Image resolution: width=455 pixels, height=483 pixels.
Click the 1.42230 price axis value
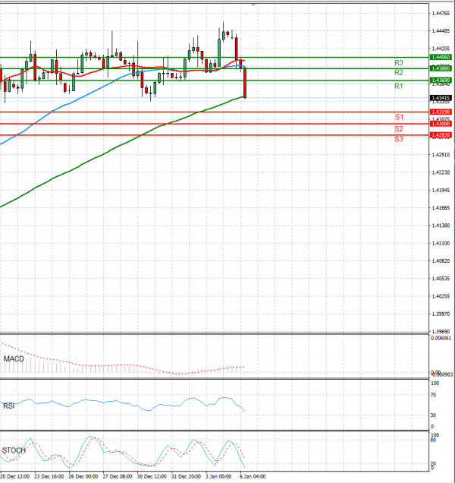[441, 172]
